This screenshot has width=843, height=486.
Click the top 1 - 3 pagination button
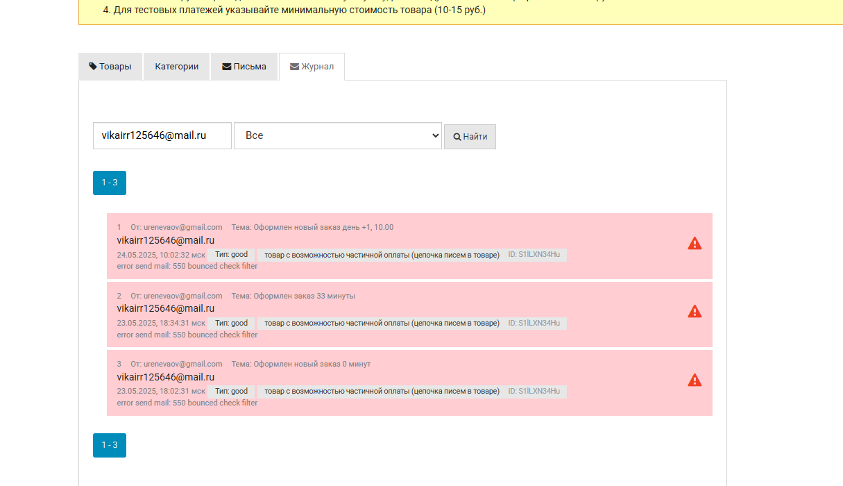[x=110, y=183]
